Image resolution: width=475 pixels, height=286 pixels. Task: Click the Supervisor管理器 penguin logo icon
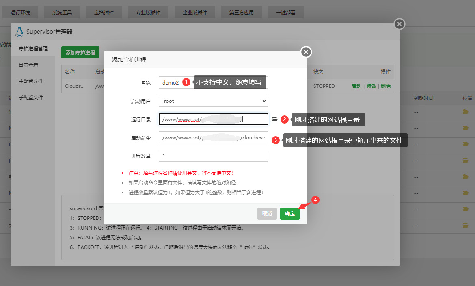pyautogui.click(x=19, y=31)
